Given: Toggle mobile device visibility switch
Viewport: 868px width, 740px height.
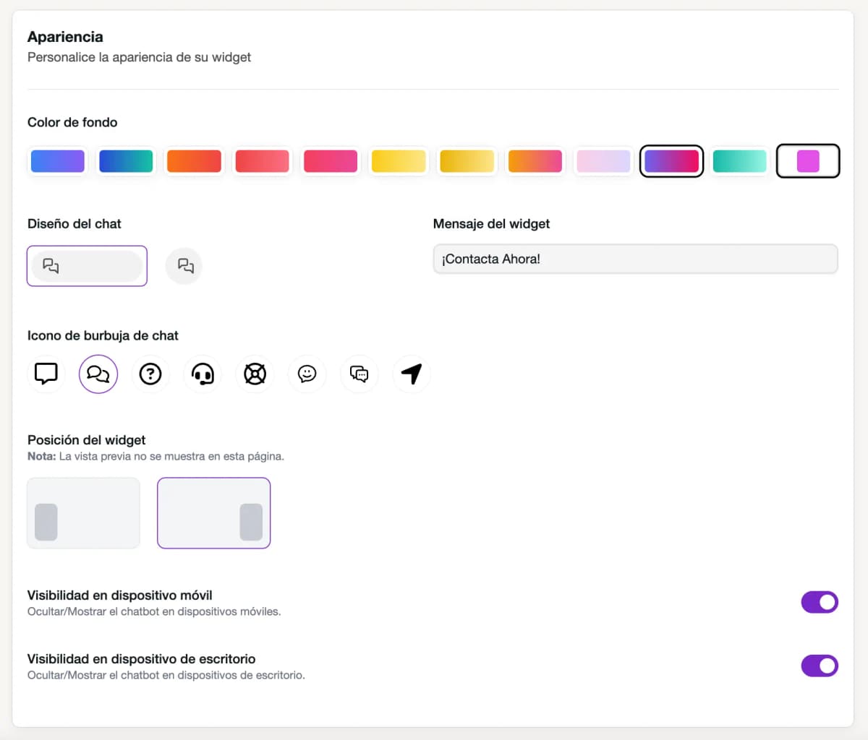Looking at the screenshot, I should pyautogui.click(x=819, y=602).
